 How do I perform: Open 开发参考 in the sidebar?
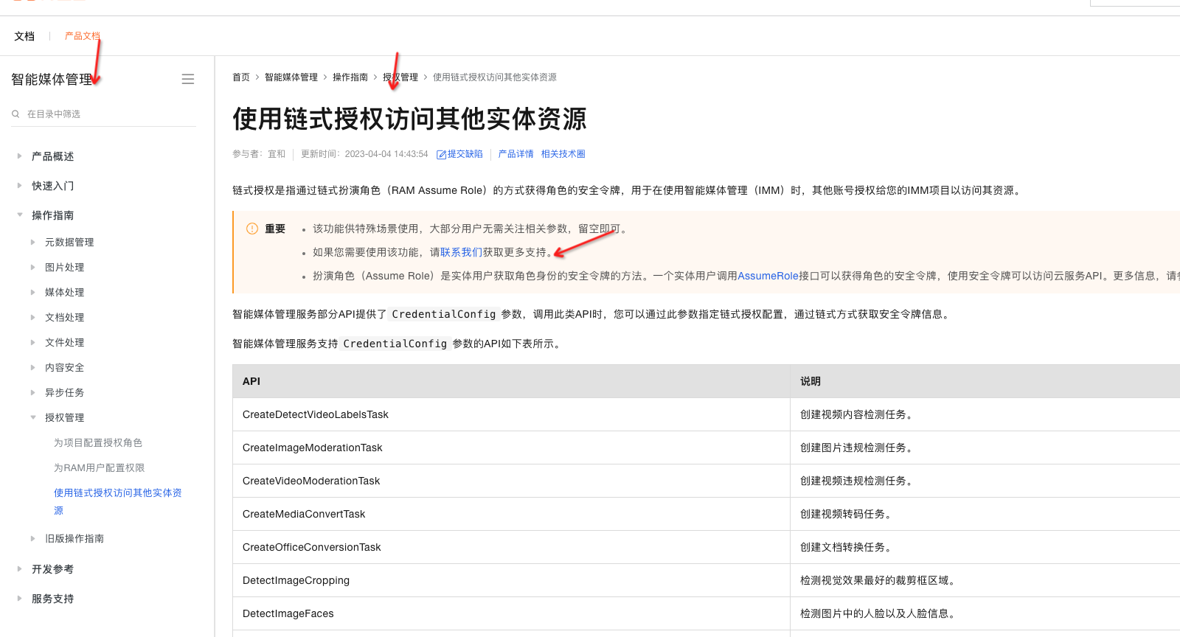[52, 569]
